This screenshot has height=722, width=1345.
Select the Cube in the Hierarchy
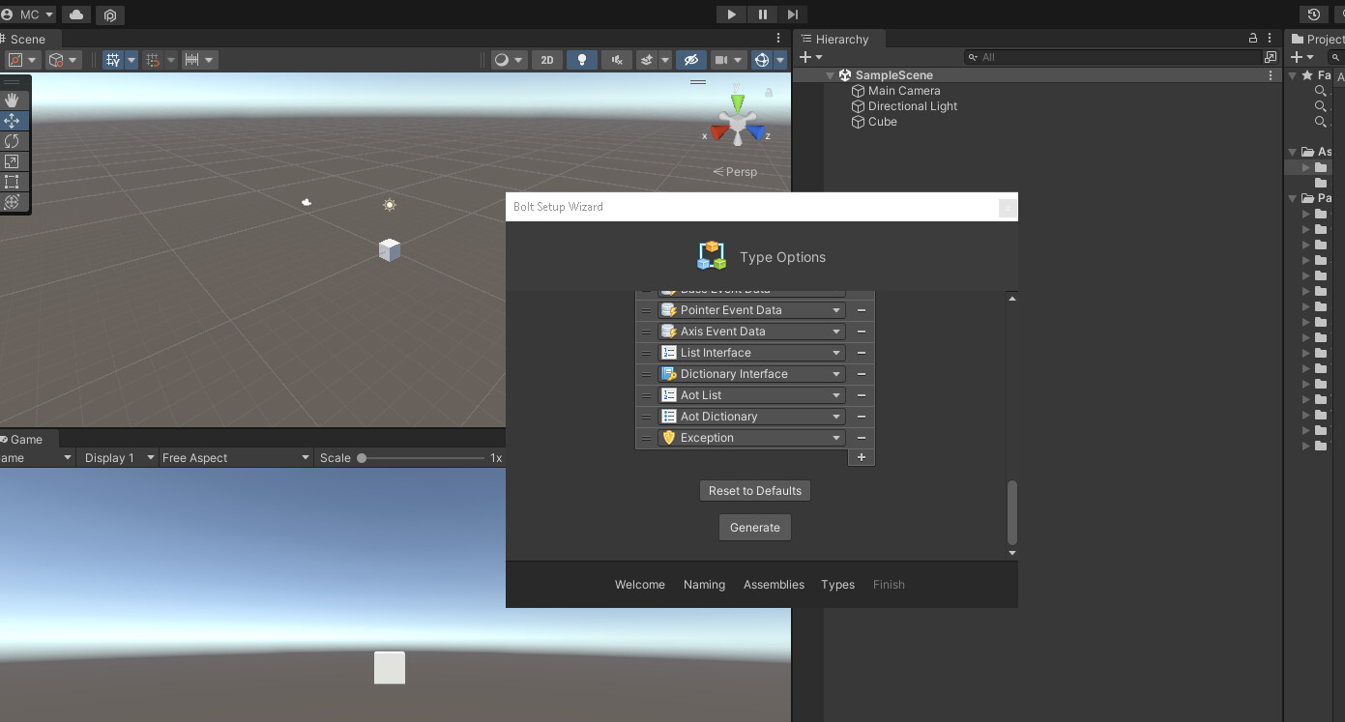click(880, 122)
